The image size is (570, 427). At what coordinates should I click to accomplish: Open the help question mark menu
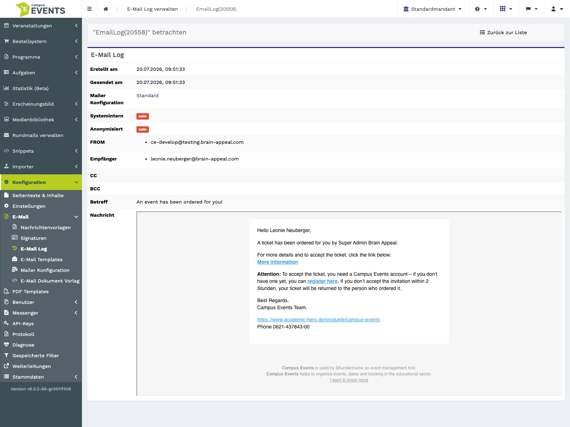click(x=481, y=9)
